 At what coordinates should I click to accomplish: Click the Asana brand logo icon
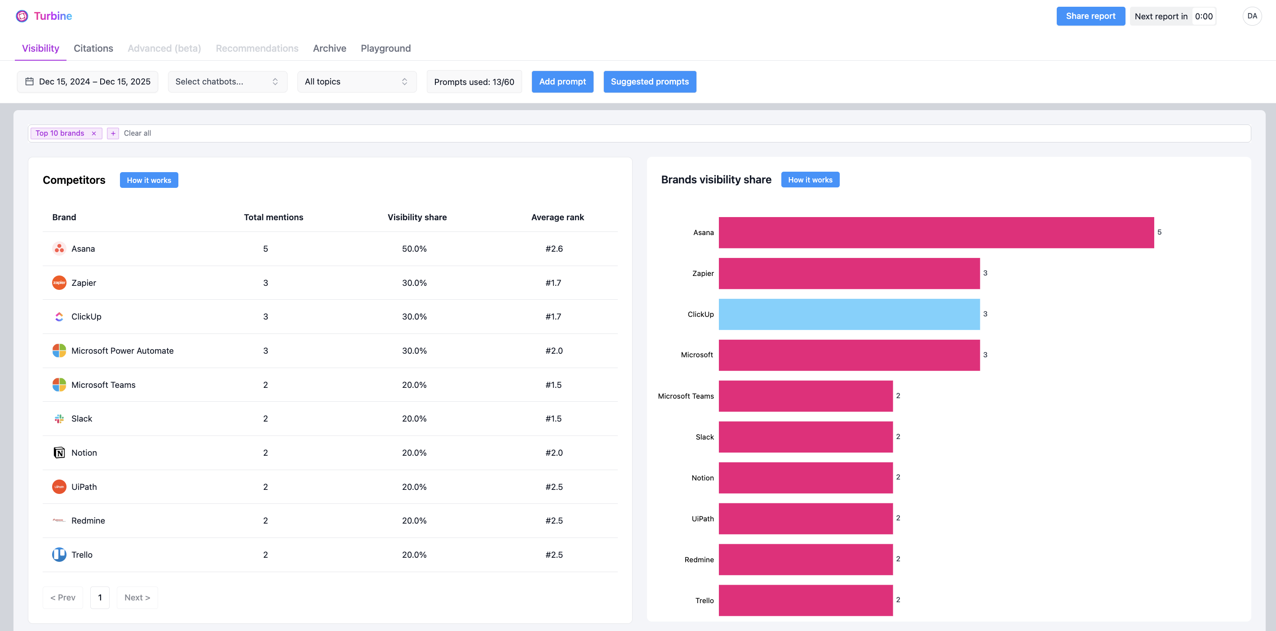[59, 249]
